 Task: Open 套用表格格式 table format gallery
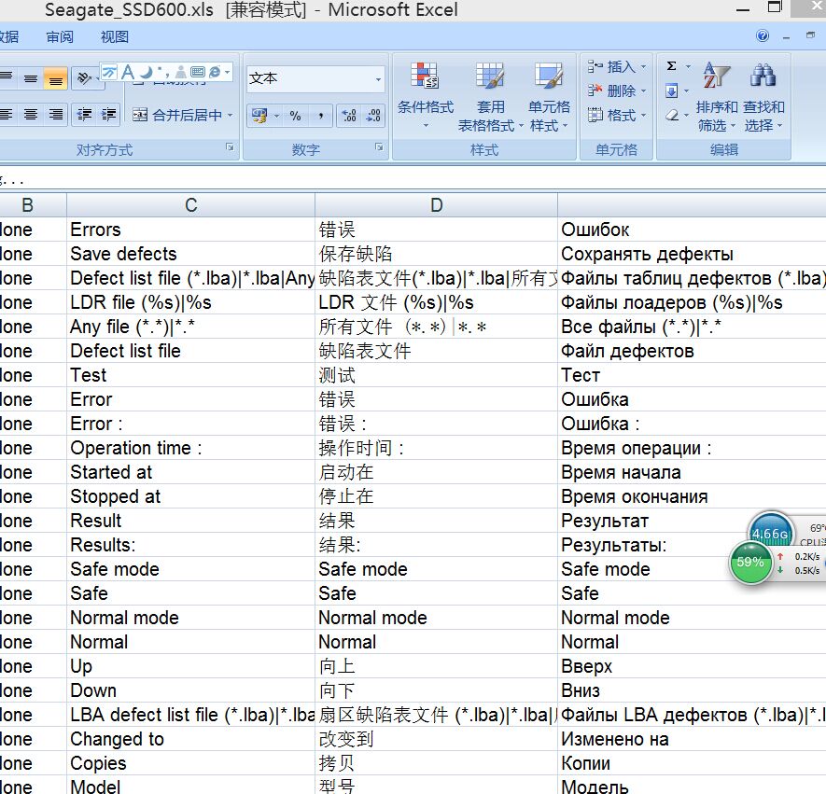click(x=490, y=96)
